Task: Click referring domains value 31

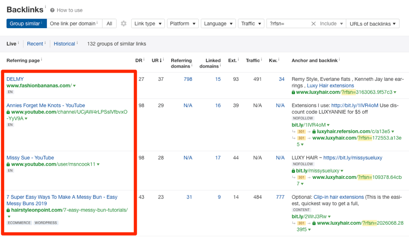Action: (x=189, y=197)
